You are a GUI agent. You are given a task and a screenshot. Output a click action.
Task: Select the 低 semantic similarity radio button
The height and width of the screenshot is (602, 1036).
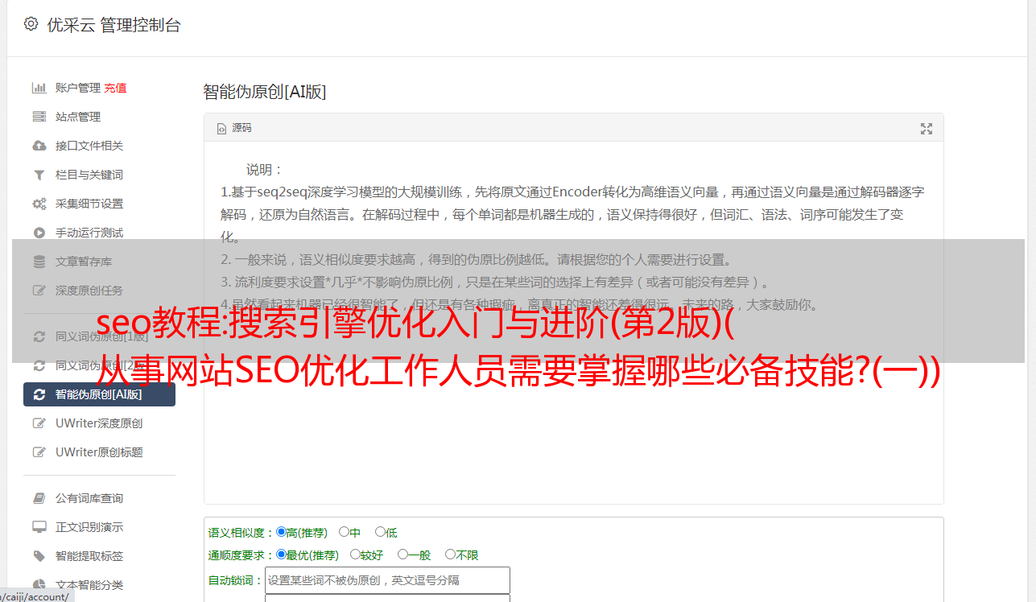tap(380, 532)
